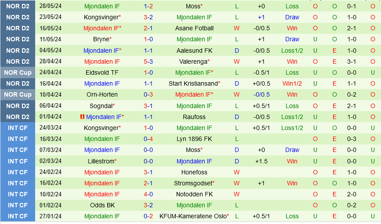Open the Asane Fotball team page
Viewport: 381px width, 224px height.
coord(194,28)
